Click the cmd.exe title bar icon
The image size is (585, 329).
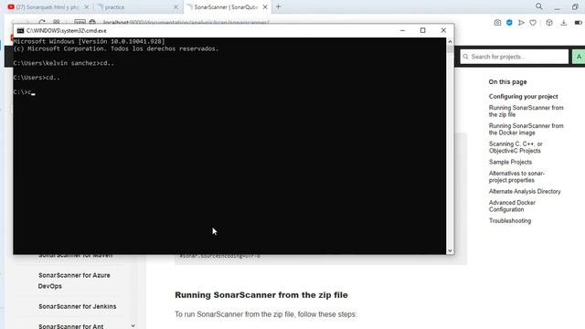[x=20, y=30]
